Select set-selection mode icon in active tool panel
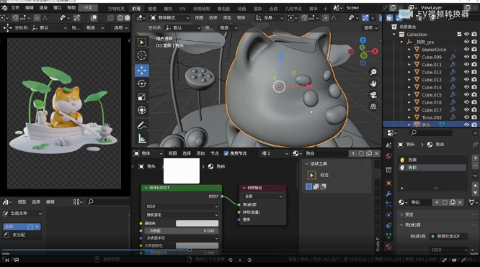480x267 pixels. [x=309, y=186]
